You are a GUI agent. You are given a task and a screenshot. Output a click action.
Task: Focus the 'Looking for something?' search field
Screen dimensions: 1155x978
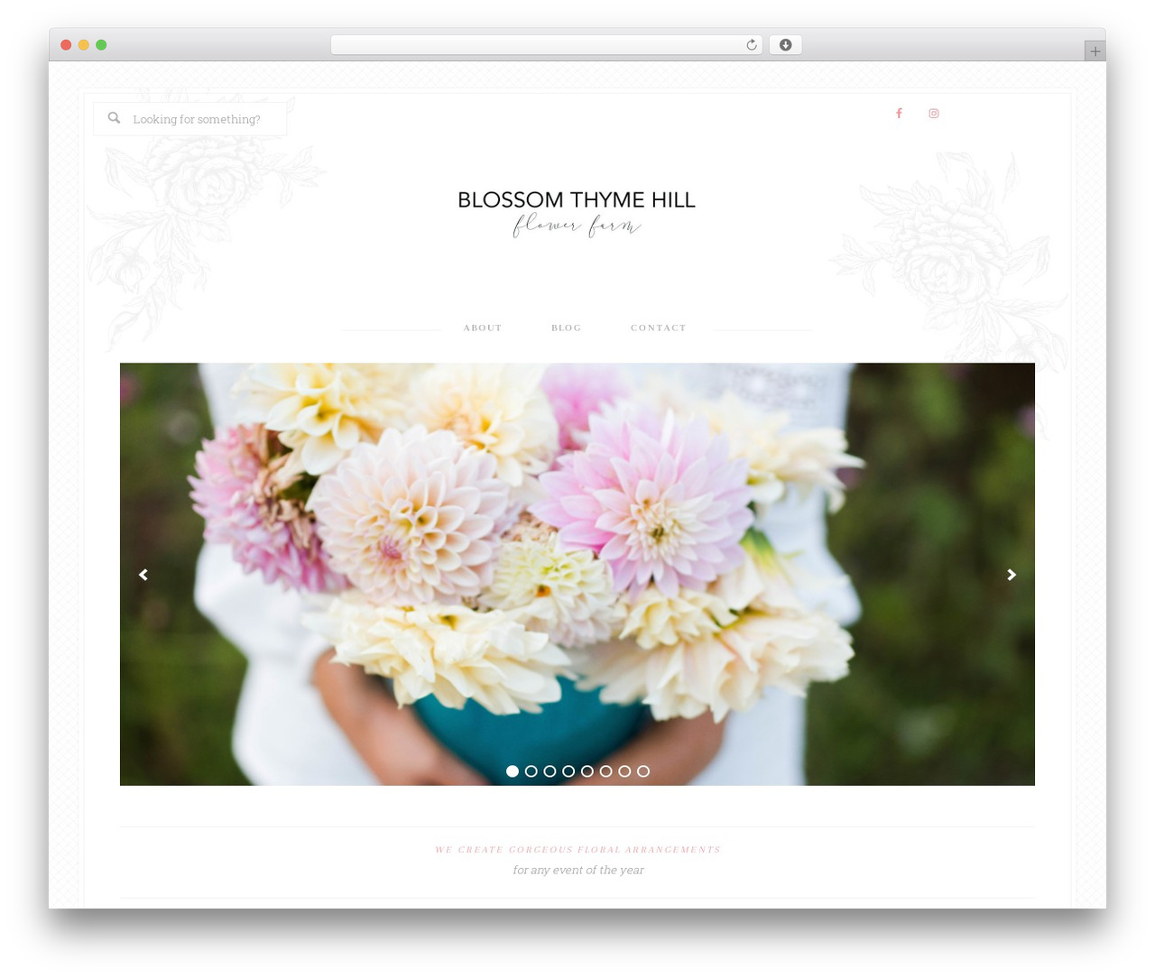point(190,119)
